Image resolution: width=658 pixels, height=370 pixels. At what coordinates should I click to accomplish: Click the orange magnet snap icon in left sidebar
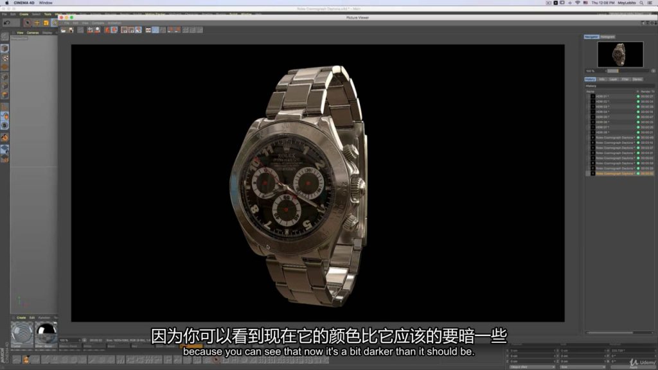click(x=4, y=137)
